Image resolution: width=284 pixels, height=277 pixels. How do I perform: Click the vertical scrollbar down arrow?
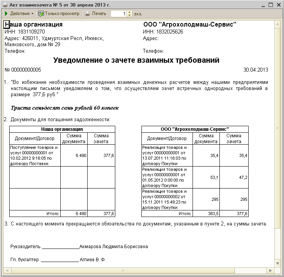[x=277, y=264]
